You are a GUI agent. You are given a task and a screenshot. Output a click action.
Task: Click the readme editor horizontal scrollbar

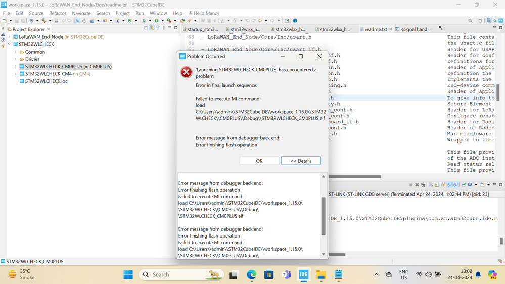coord(354,176)
